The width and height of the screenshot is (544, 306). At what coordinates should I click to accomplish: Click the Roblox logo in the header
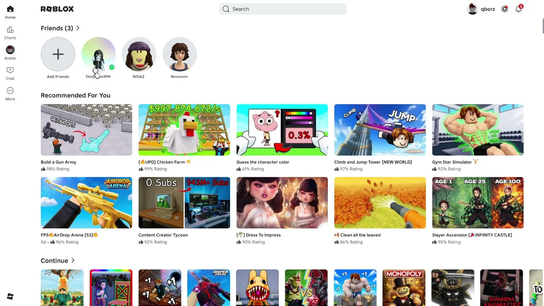pos(57,9)
